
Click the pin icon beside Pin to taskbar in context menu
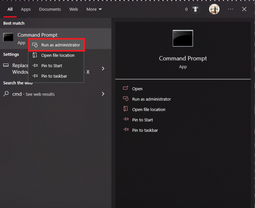click(x=35, y=76)
